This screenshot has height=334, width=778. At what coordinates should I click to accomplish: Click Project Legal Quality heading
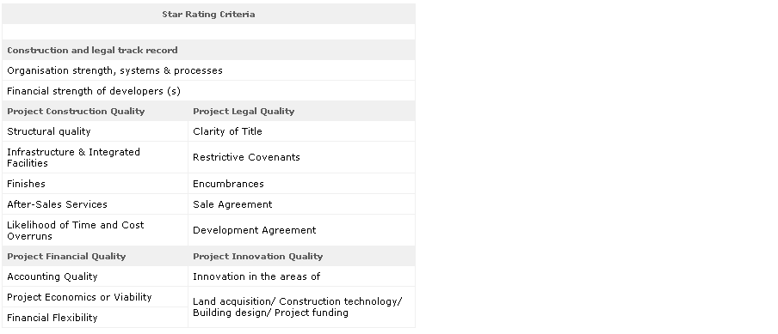(302, 111)
